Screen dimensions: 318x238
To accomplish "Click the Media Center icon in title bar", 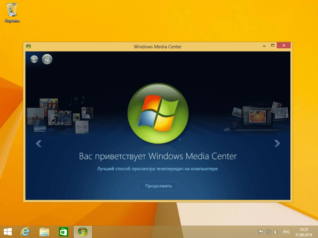I will coord(28,46).
